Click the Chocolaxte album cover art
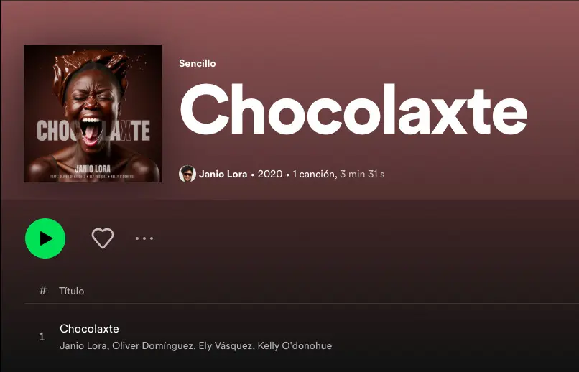 (x=93, y=113)
